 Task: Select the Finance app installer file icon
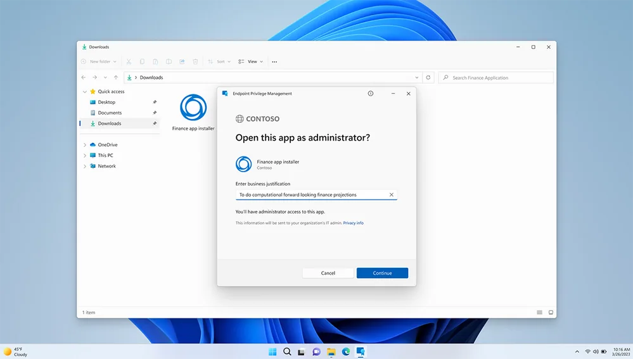193,108
